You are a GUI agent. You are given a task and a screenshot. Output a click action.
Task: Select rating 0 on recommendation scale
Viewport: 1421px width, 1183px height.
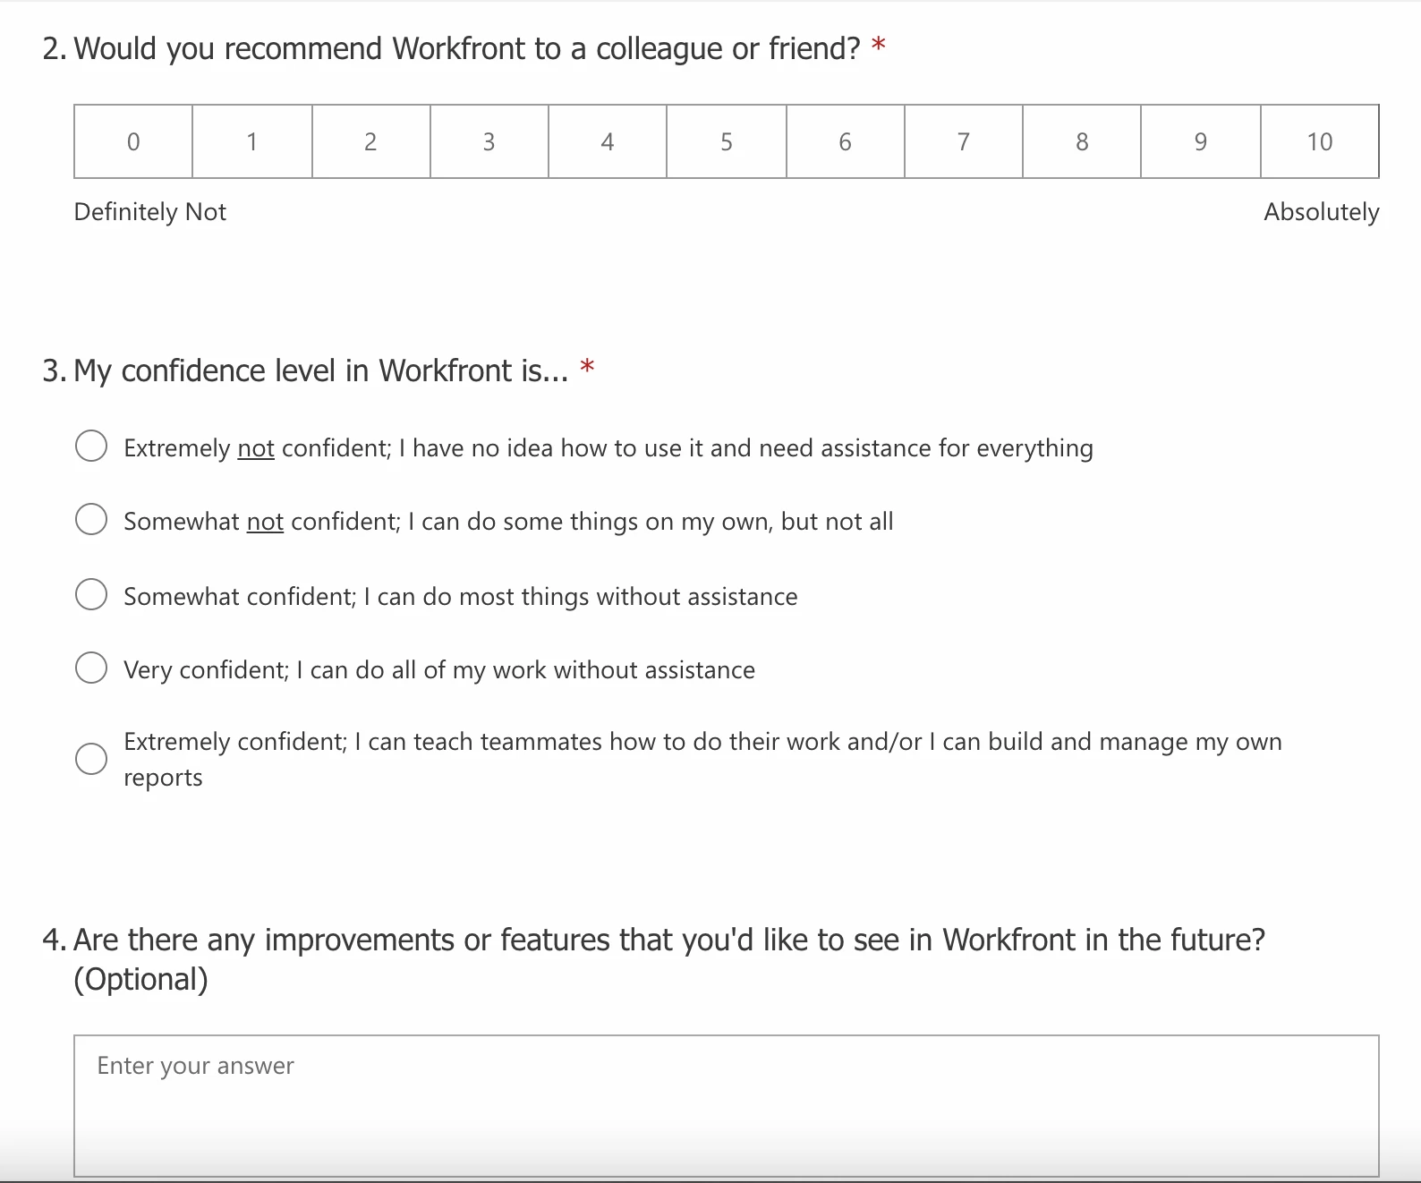click(x=133, y=141)
